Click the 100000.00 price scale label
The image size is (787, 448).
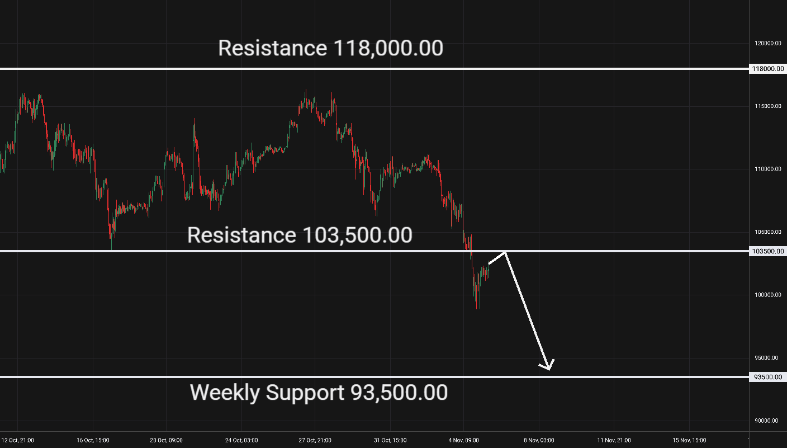point(766,295)
